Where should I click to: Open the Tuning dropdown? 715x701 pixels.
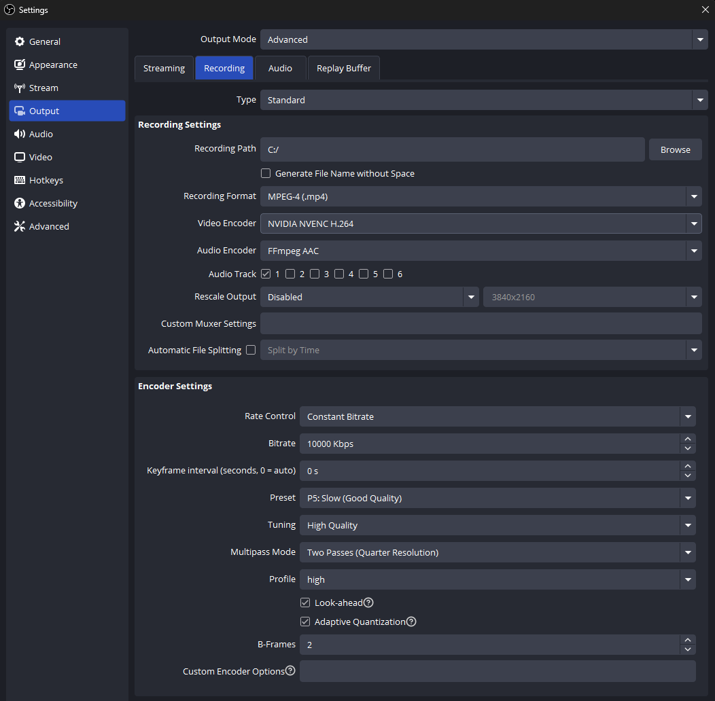(498, 525)
